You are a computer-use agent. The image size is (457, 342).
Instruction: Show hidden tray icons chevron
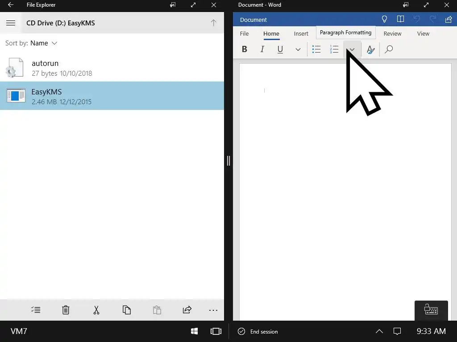[x=379, y=331]
